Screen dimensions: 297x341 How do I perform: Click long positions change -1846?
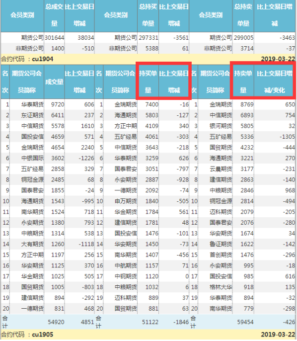[x=181, y=322]
